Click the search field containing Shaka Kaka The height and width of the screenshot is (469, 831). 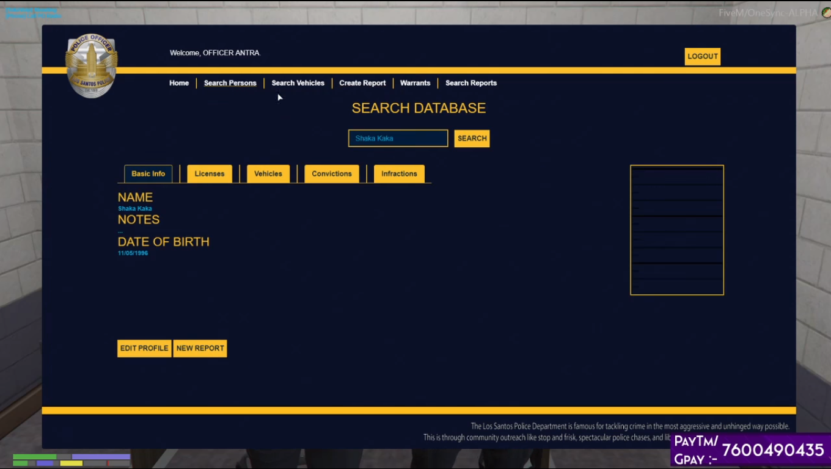(x=398, y=138)
